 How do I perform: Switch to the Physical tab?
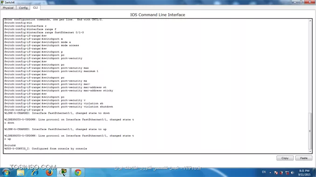coord(8,7)
